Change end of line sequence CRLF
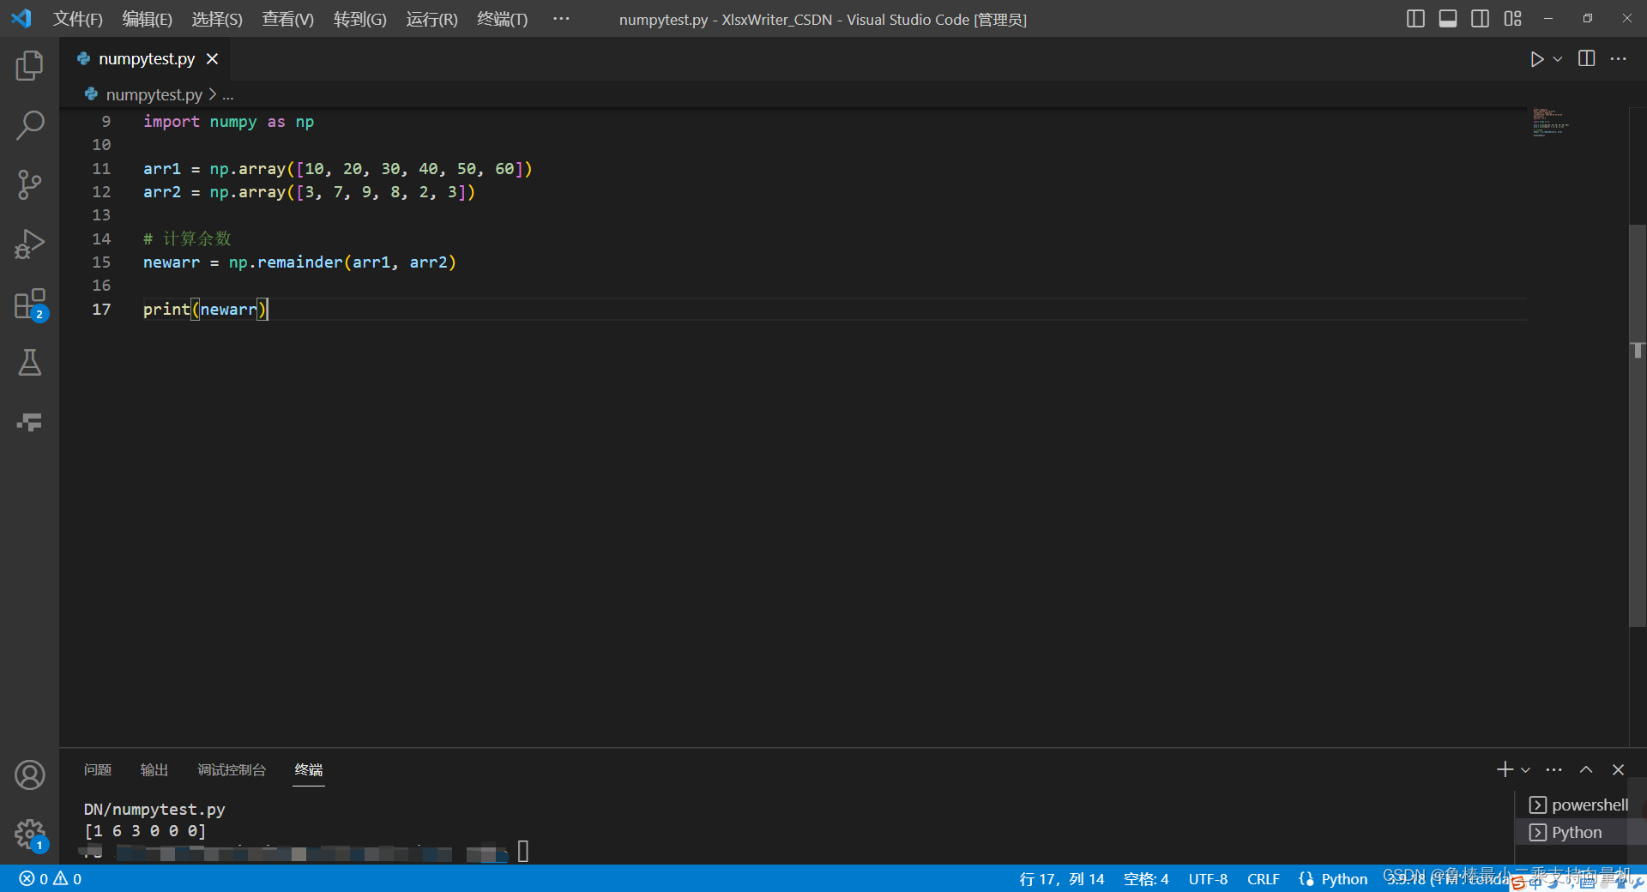Screen dimensions: 1647x892 tap(1263, 879)
